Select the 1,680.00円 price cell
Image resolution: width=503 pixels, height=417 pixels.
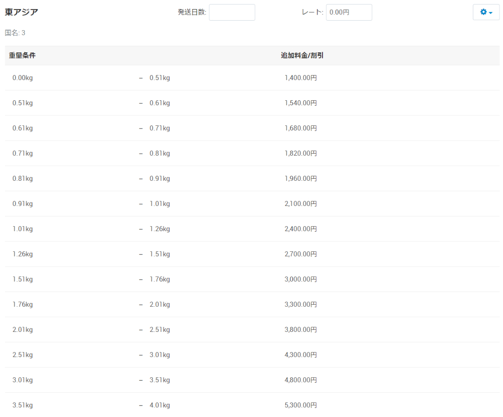(301, 128)
